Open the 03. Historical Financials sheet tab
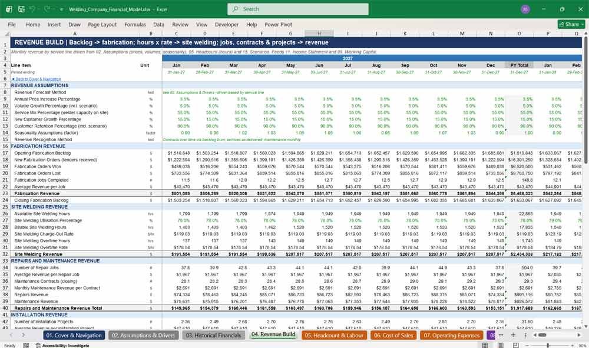 (213, 335)
